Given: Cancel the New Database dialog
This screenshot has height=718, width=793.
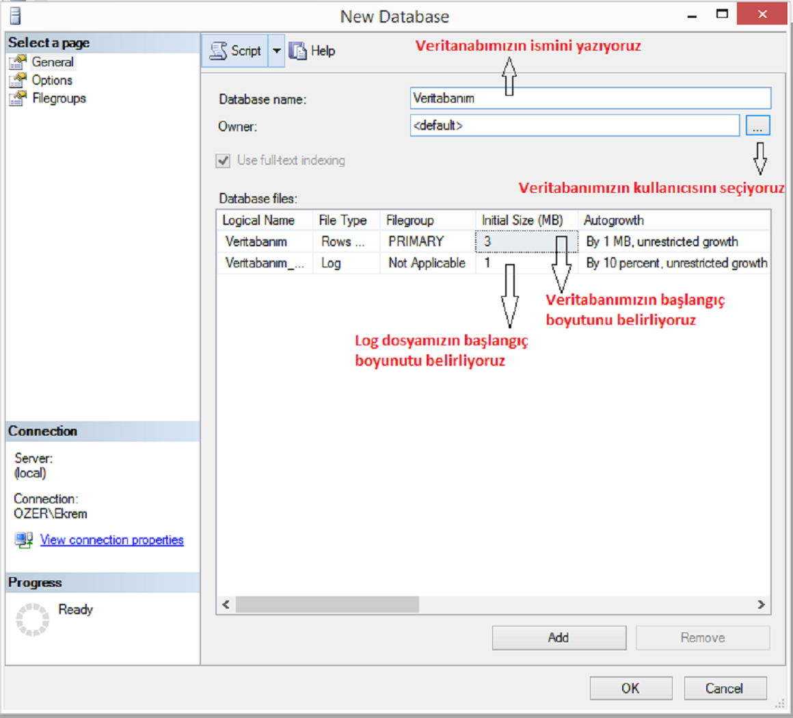Looking at the screenshot, I should [x=725, y=688].
